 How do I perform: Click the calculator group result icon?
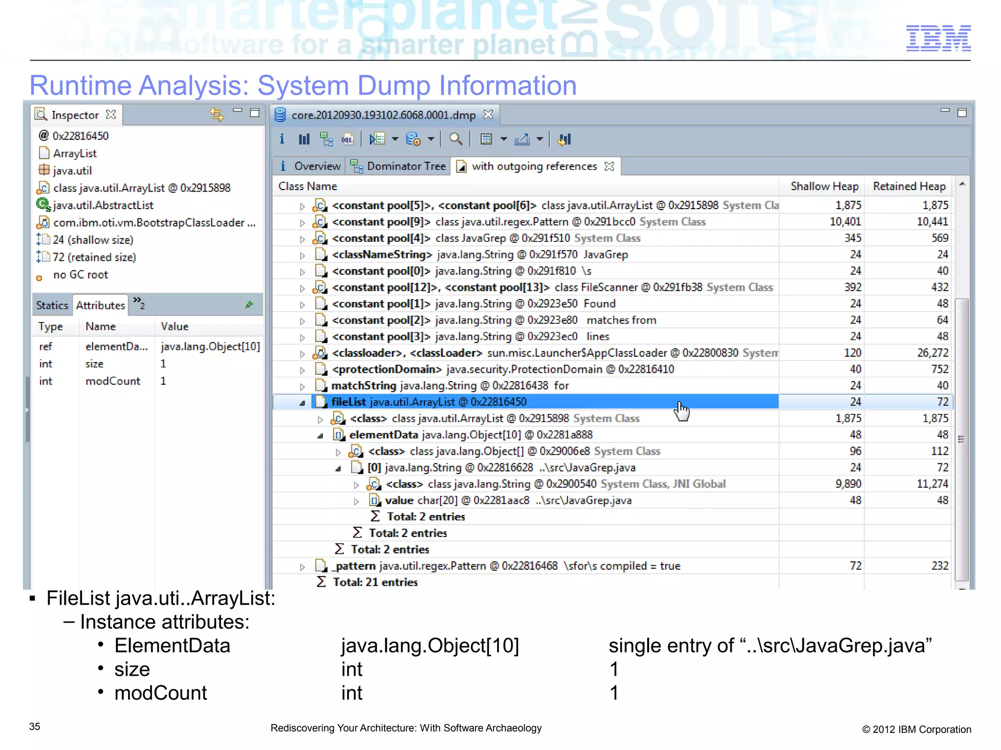click(x=486, y=139)
